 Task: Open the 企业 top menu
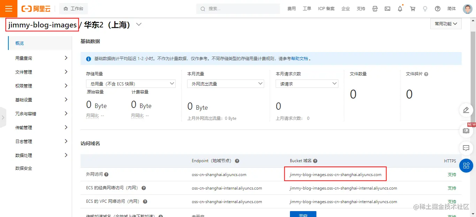346,9
